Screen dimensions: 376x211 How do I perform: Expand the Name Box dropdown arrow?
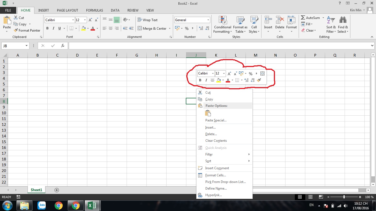(x=27, y=46)
